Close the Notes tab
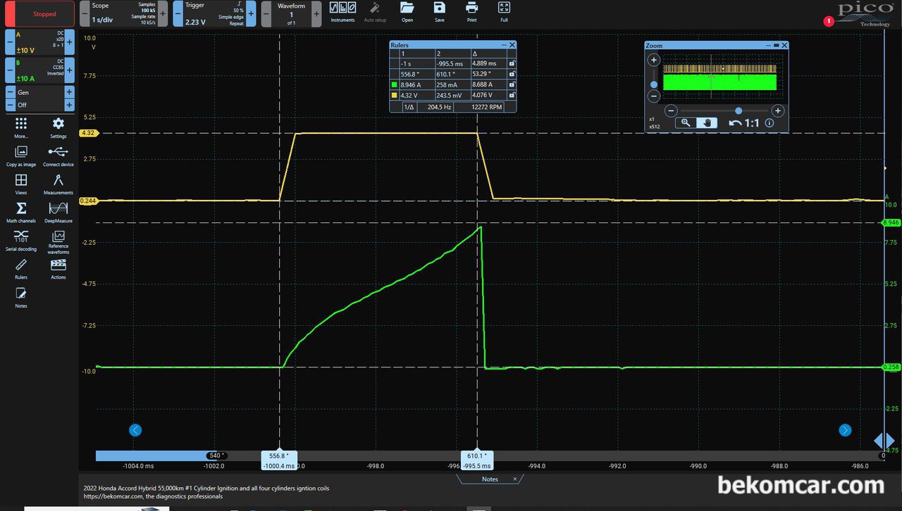Image resolution: width=902 pixels, height=511 pixels. [x=514, y=479]
